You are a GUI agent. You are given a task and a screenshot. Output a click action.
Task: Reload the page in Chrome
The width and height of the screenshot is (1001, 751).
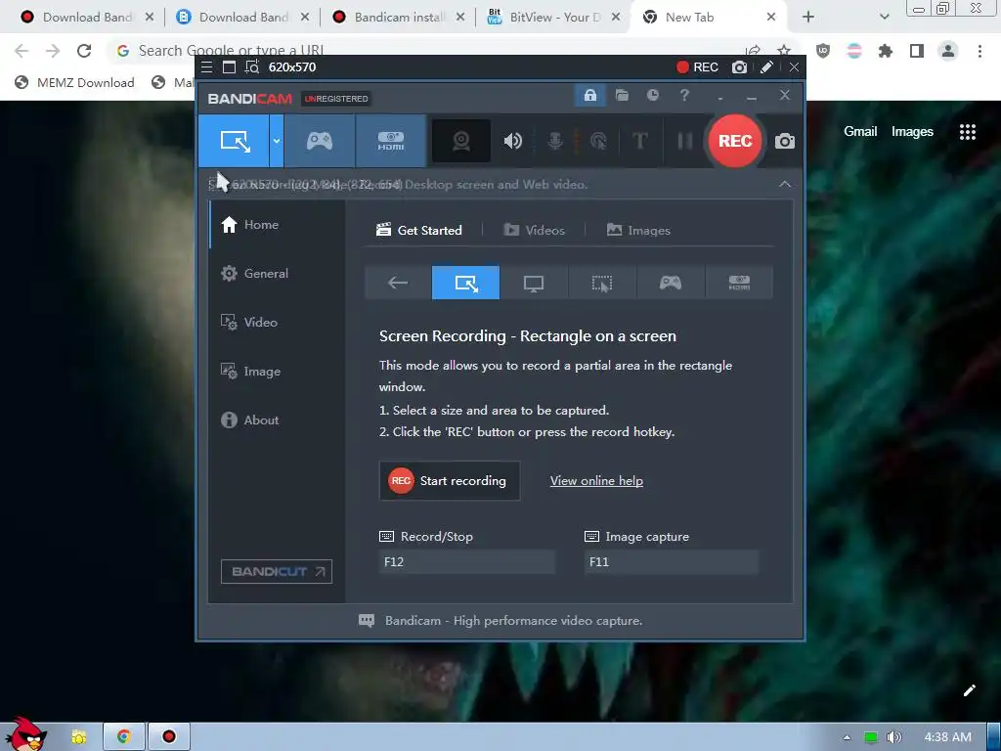tap(84, 51)
